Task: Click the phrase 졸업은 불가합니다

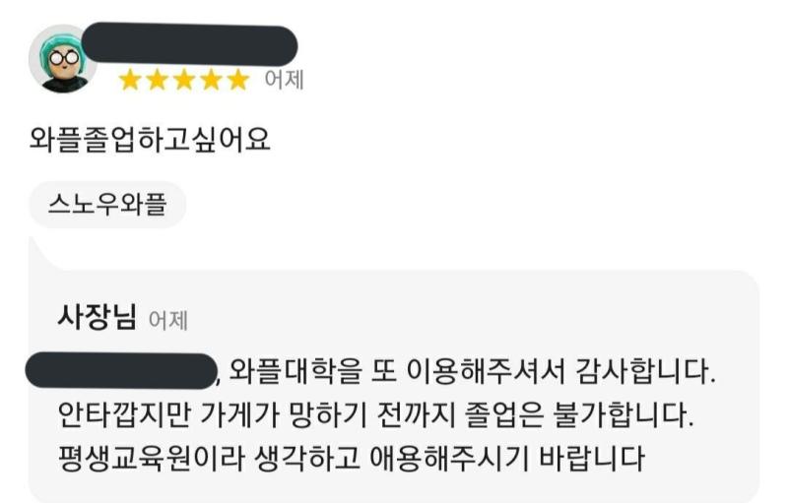Action: [x=579, y=415]
